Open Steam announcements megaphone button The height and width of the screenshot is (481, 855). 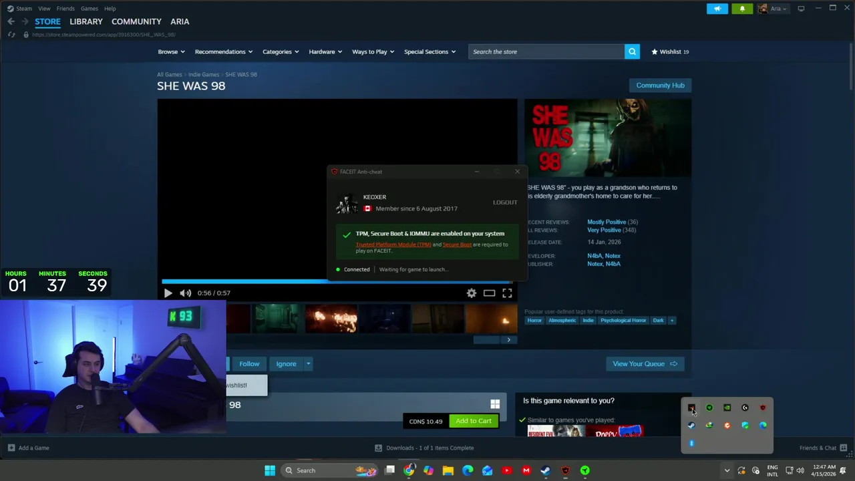tap(717, 9)
